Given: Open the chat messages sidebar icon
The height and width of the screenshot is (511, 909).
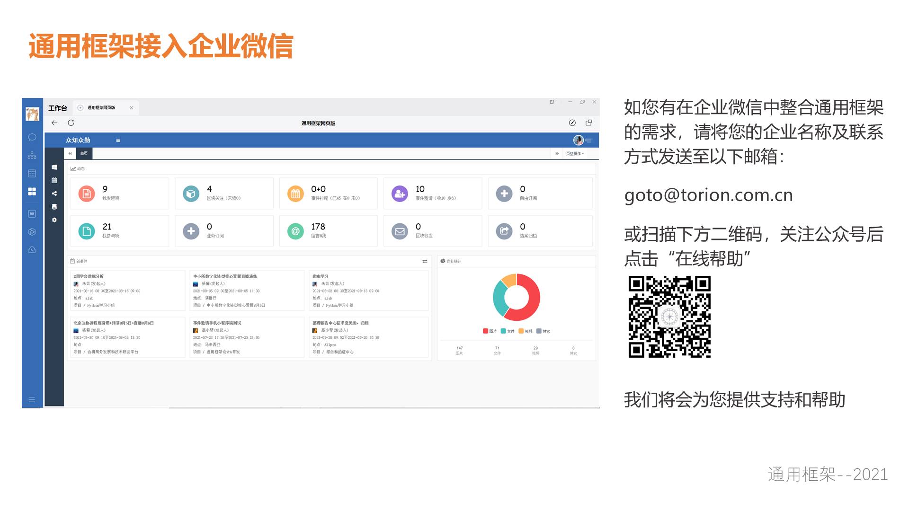Looking at the screenshot, I should [x=32, y=137].
